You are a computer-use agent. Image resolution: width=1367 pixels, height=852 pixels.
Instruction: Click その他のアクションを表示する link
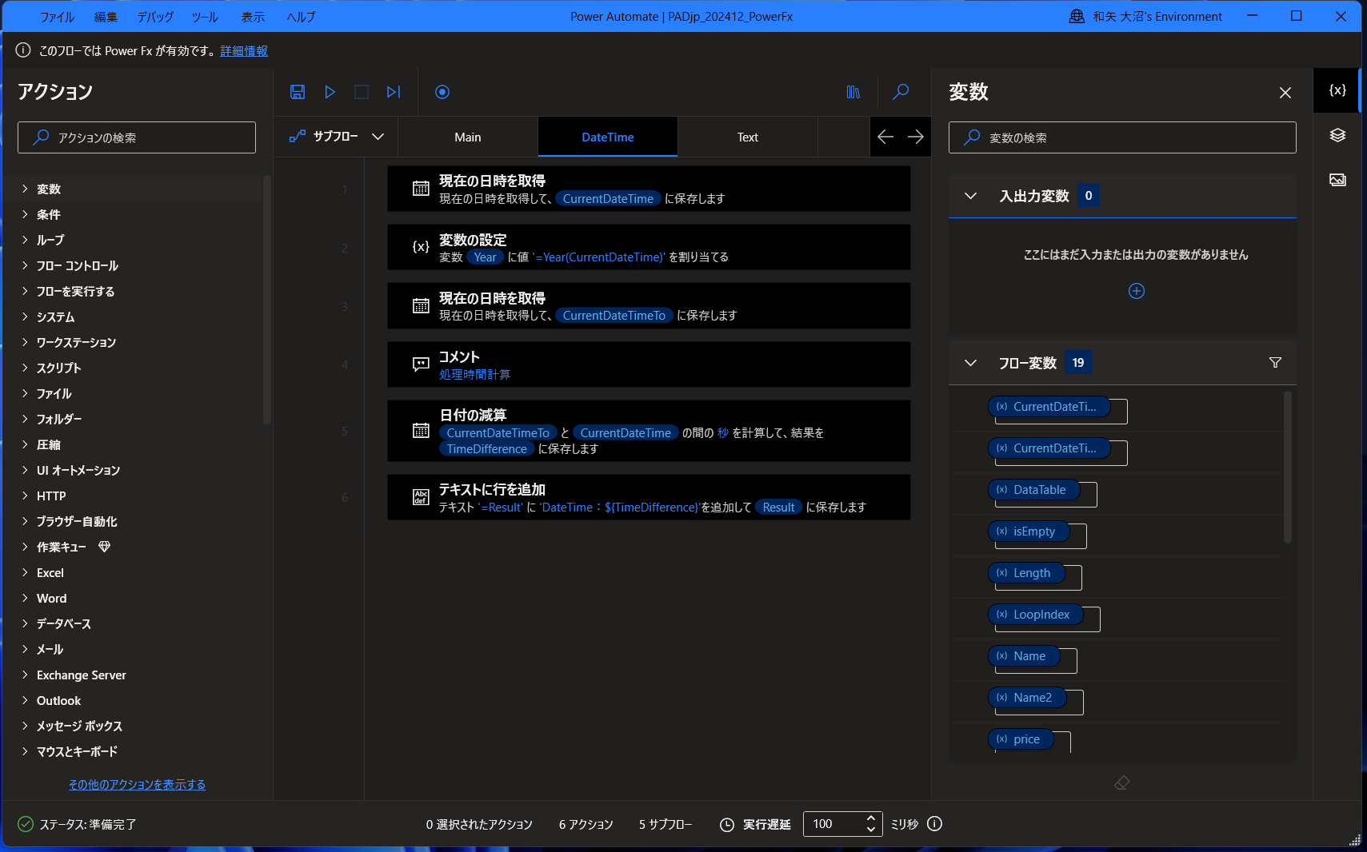click(x=137, y=784)
